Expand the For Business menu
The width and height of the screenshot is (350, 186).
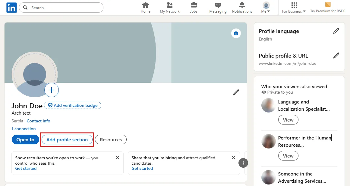click(293, 7)
